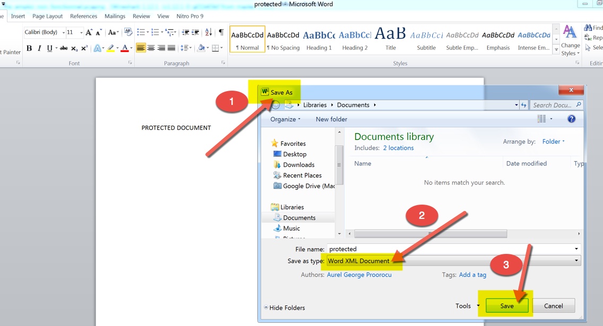Image resolution: width=603 pixels, height=326 pixels.
Task: Open Change Case menu icon
Action: click(x=113, y=32)
